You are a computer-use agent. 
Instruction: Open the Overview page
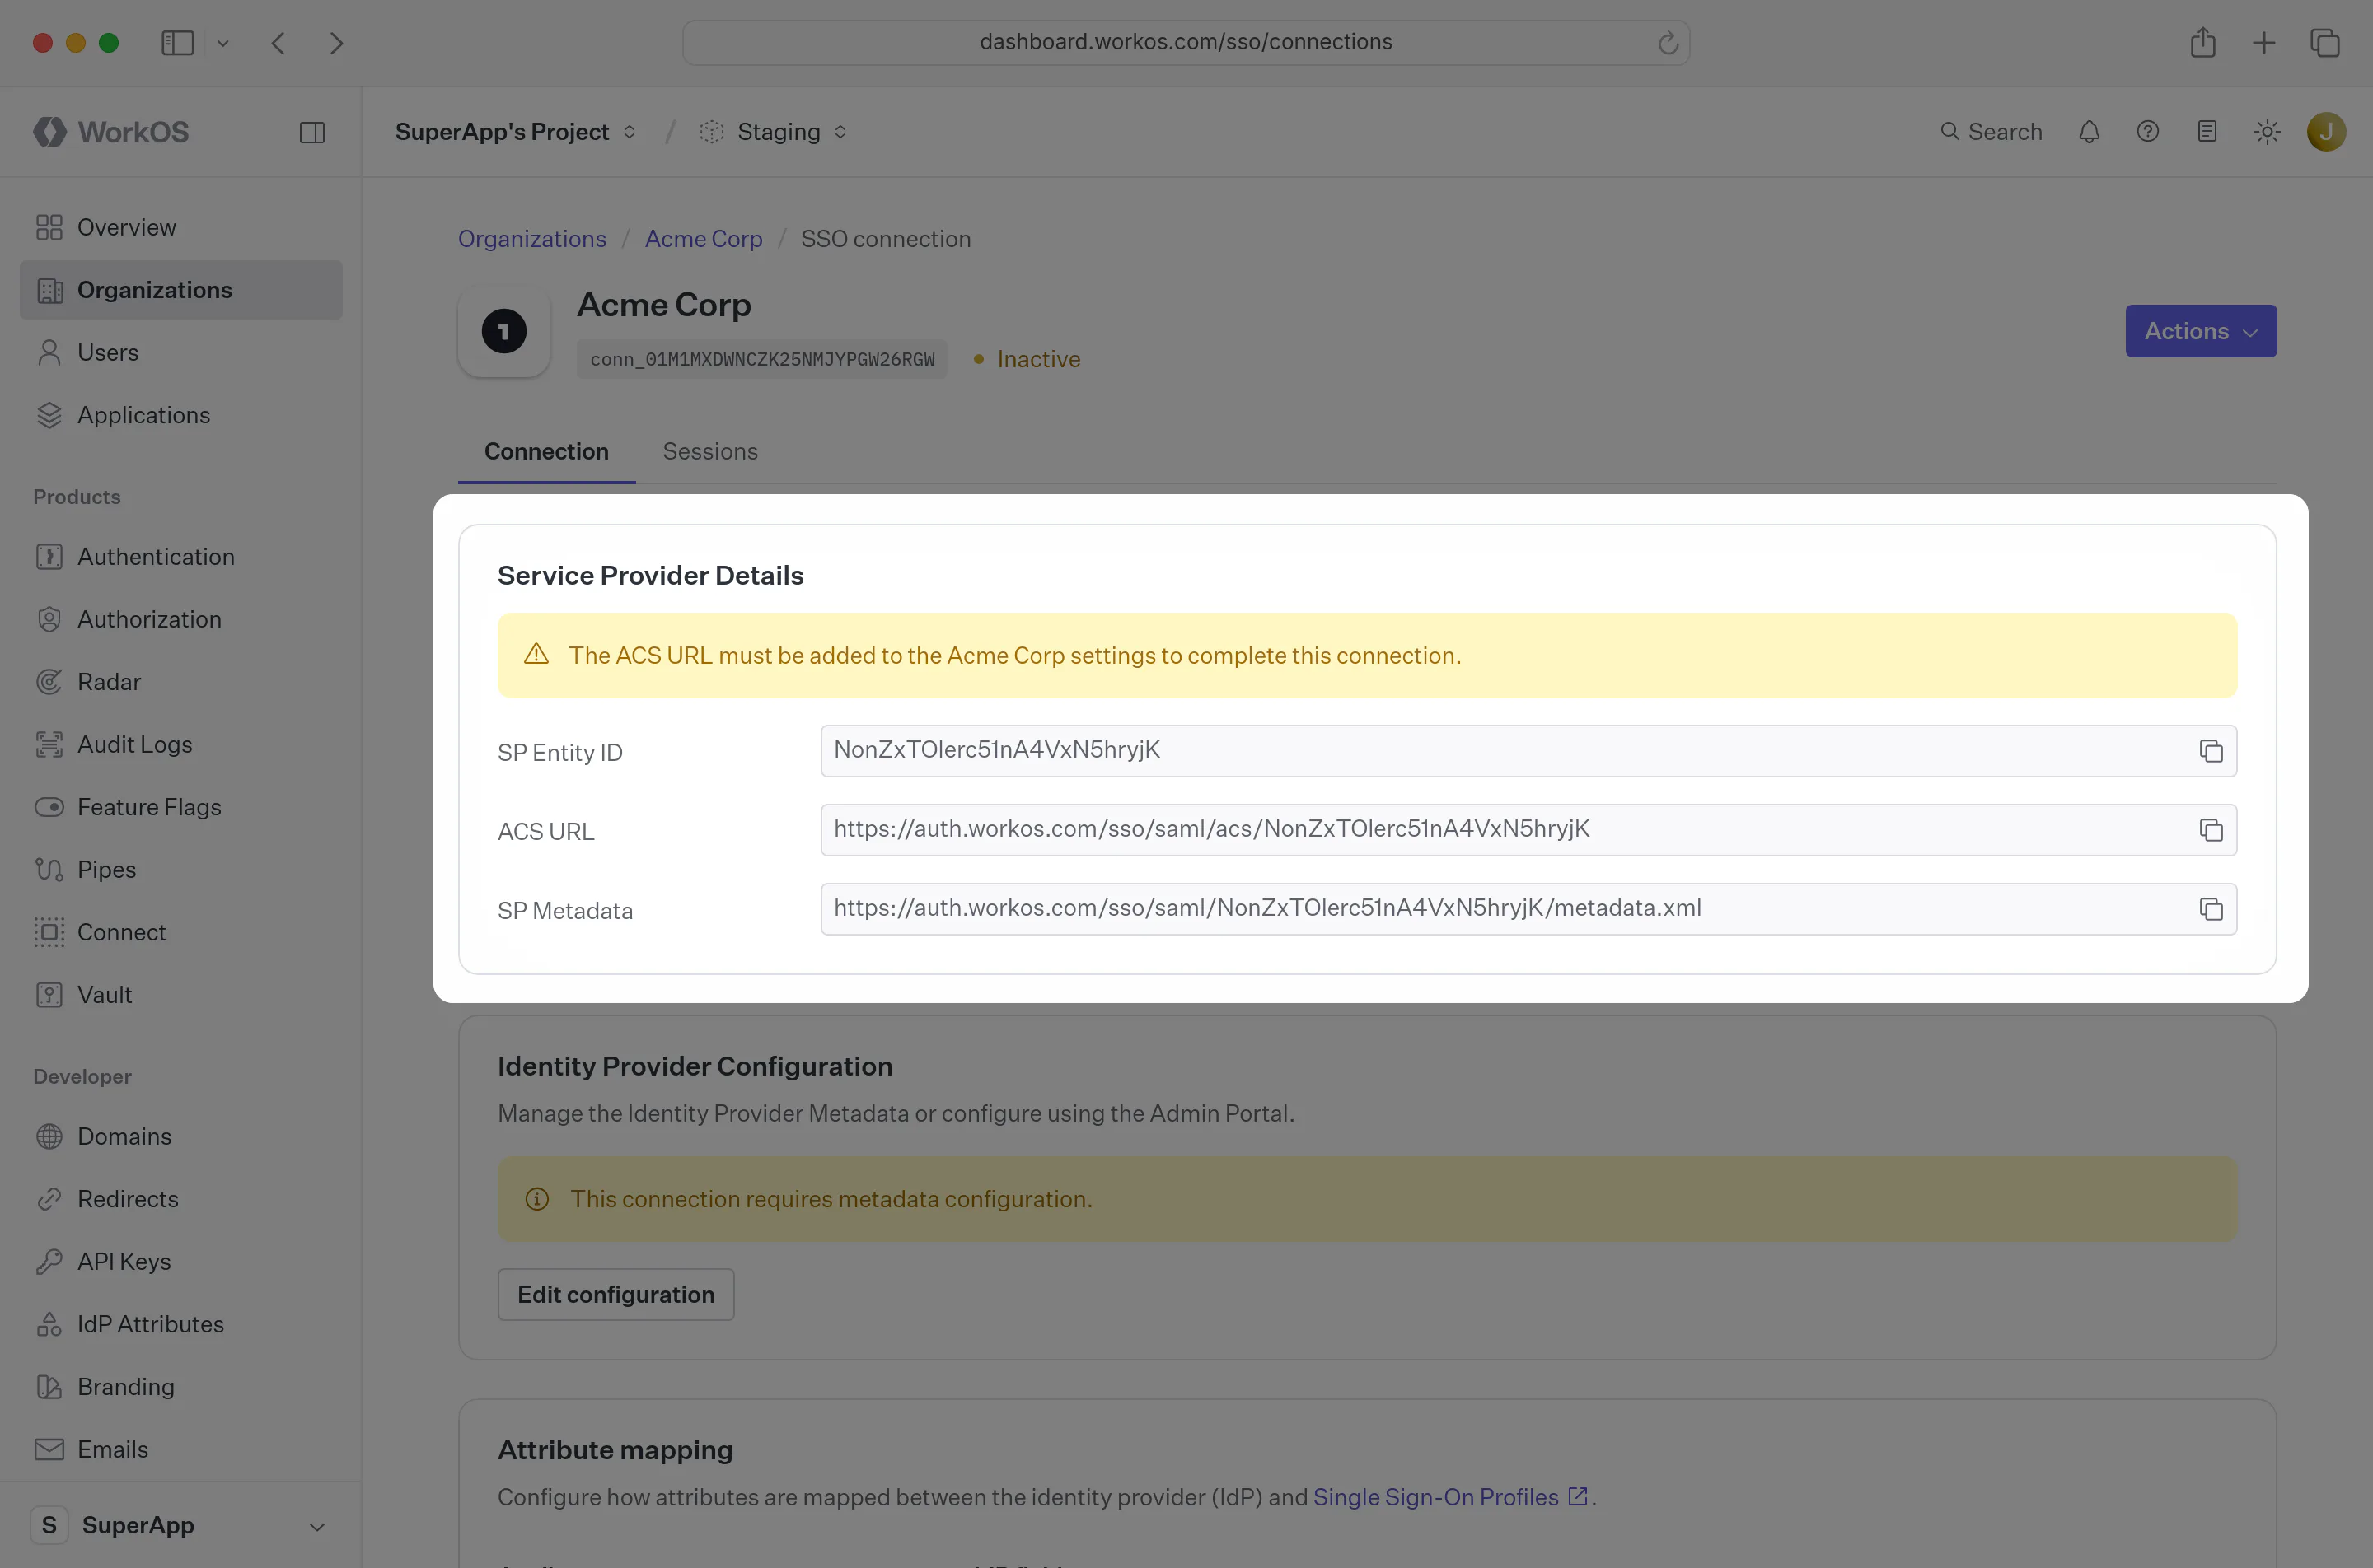[181, 227]
